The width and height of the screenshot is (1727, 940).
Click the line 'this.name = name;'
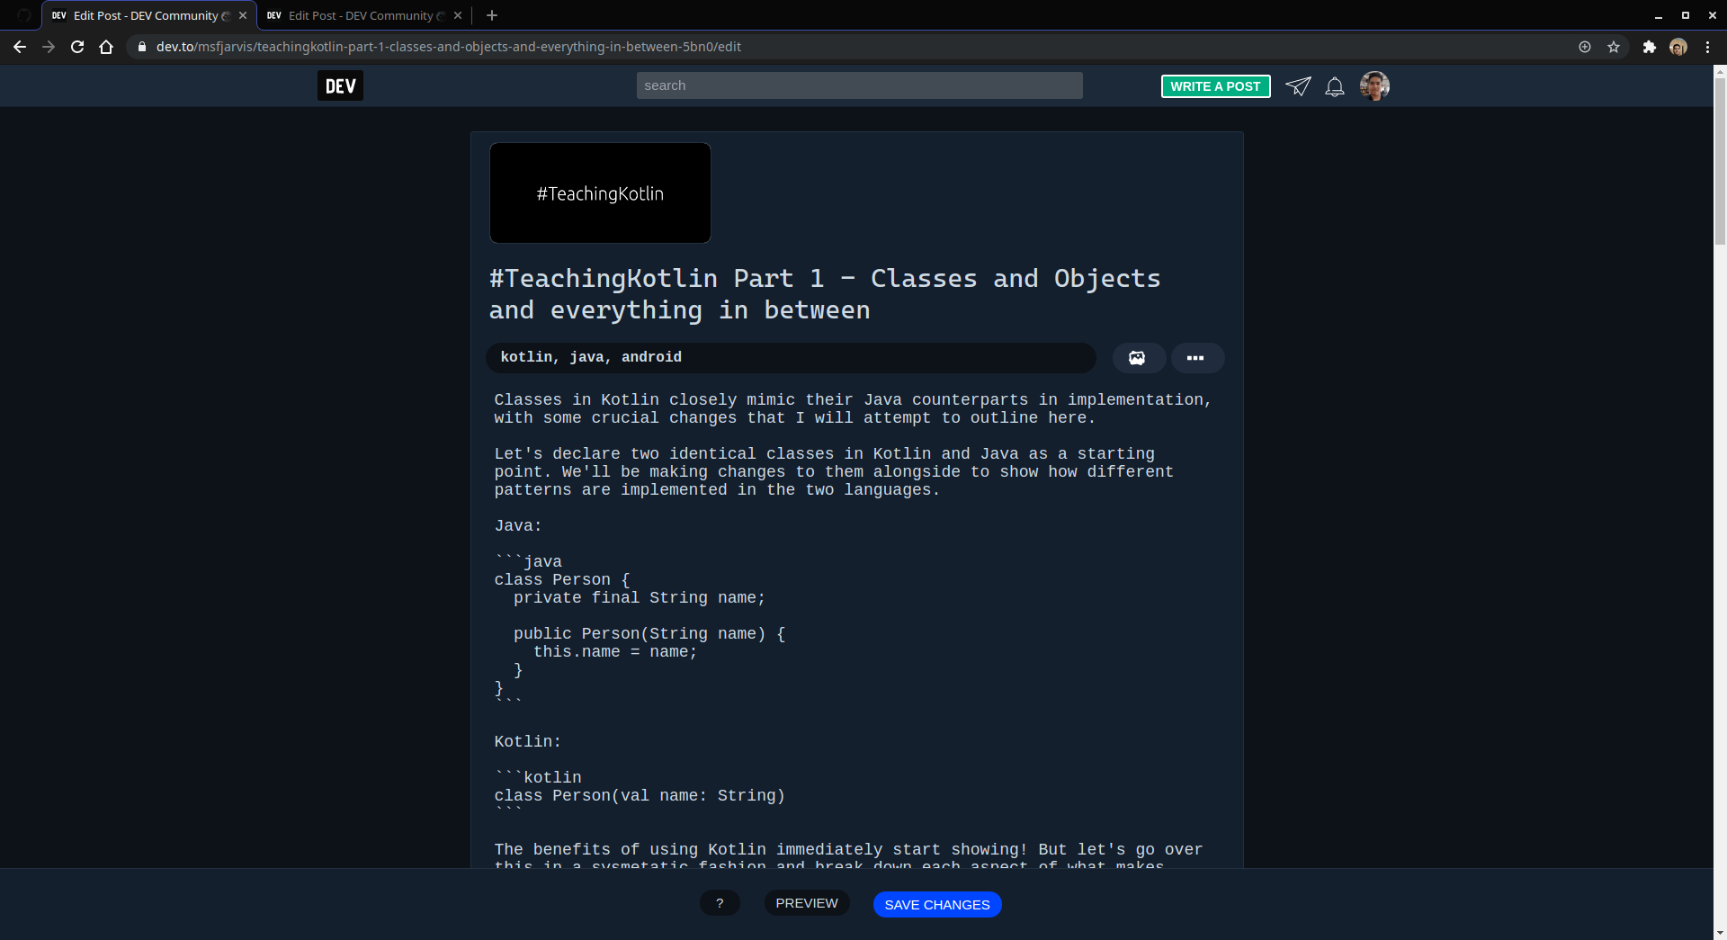[x=615, y=651]
